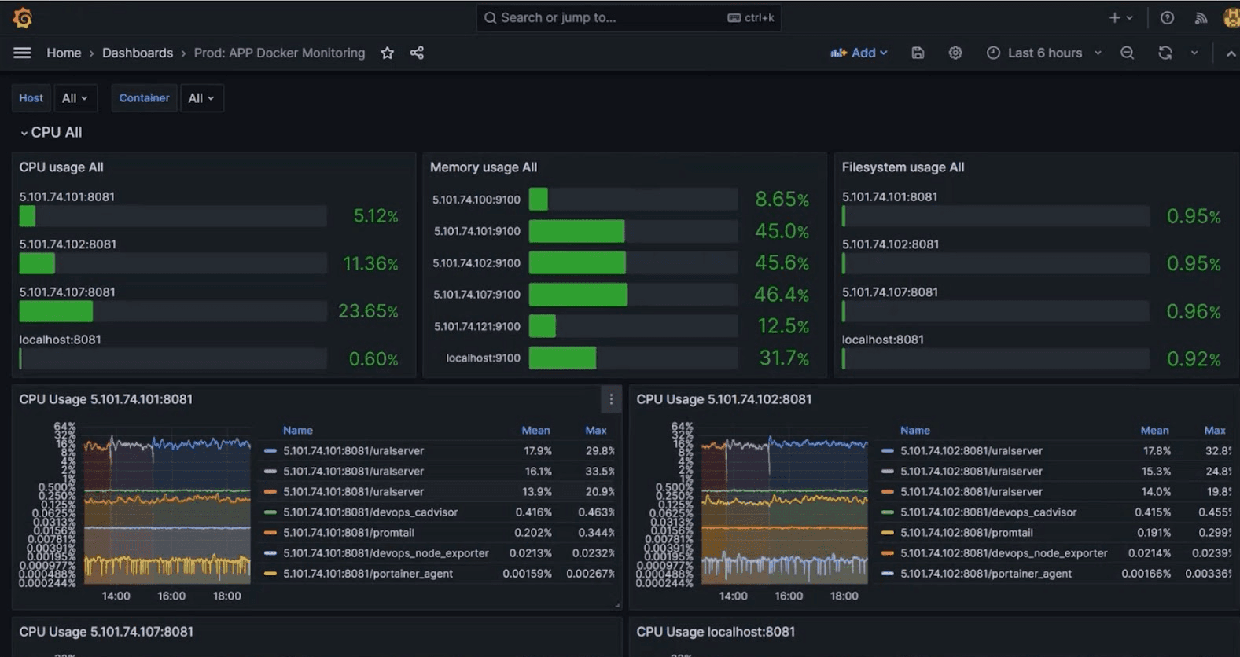Open the news feed icon
1240x657 pixels.
pyautogui.click(x=1201, y=17)
